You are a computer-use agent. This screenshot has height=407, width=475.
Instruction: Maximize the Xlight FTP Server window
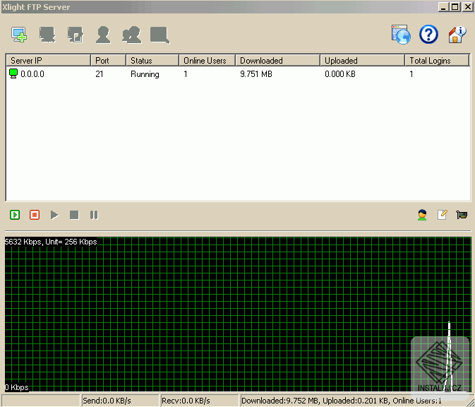click(x=455, y=6)
